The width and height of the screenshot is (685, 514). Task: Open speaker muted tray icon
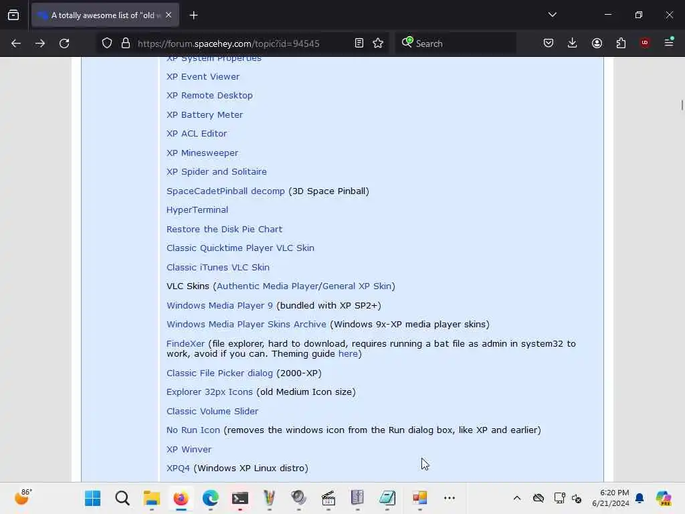click(x=577, y=498)
